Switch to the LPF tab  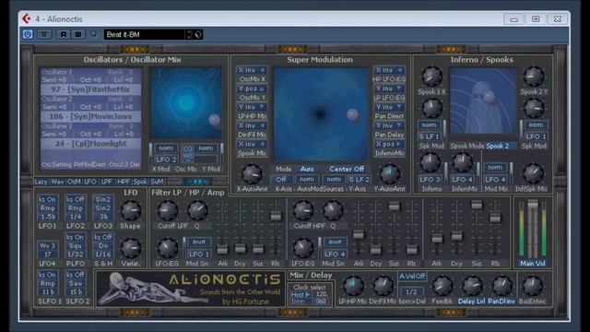click(107, 182)
